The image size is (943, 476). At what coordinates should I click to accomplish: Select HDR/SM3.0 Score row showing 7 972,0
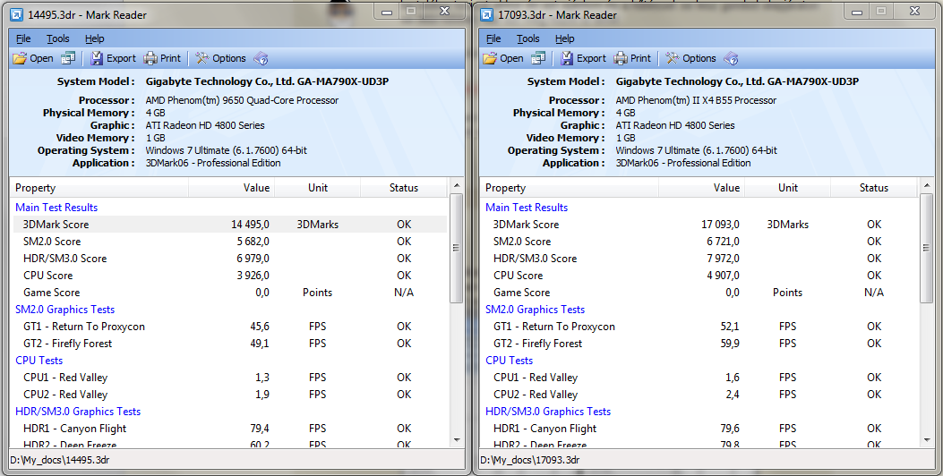[x=700, y=259]
